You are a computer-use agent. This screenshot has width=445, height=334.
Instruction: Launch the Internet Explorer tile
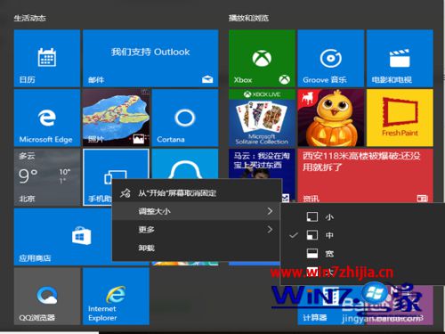tap(116, 296)
